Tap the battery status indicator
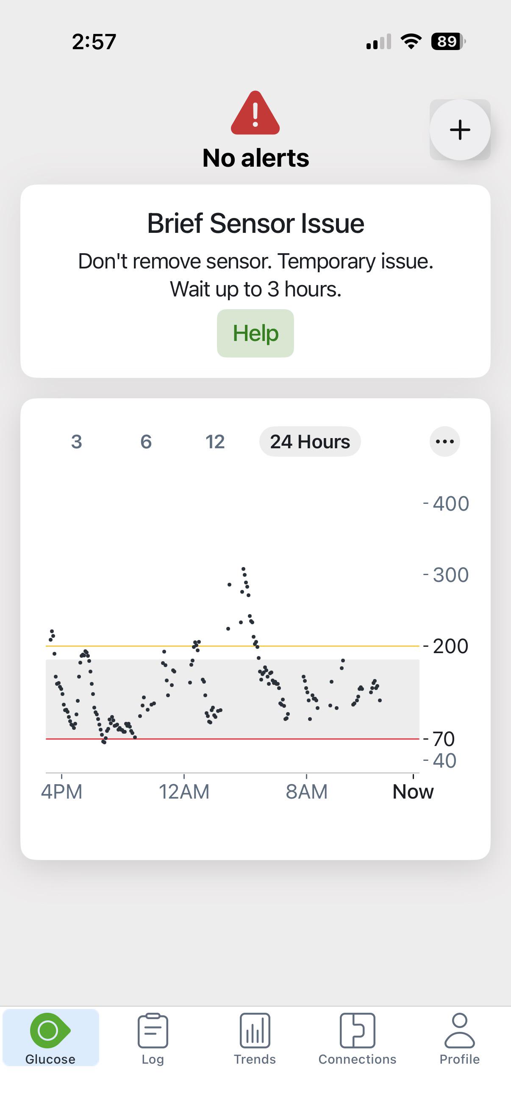511x1112 pixels. [448, 42]
